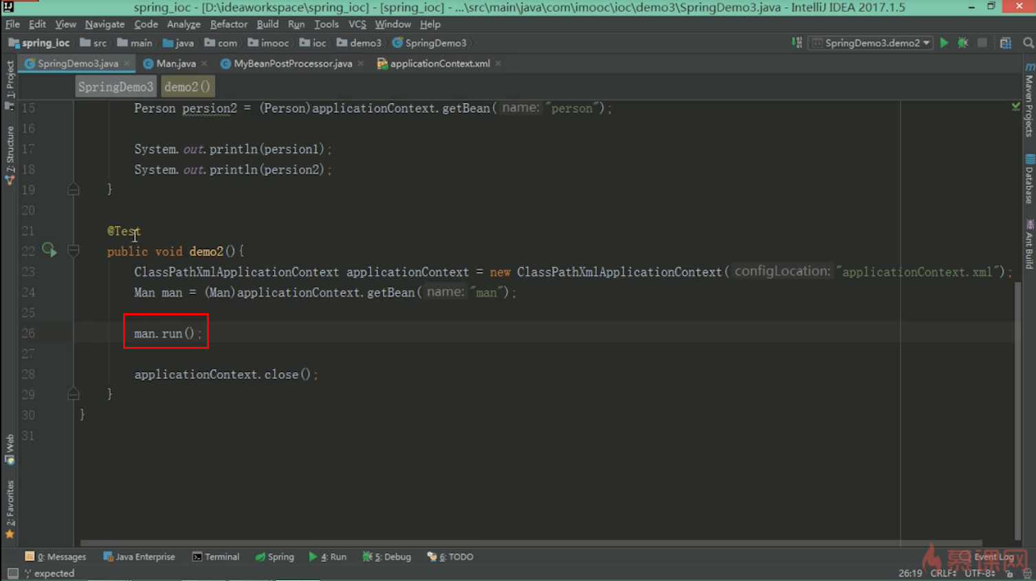Open the Messages tool window
The width and height of the screenshot is (1036, 581).
(55, 557)
